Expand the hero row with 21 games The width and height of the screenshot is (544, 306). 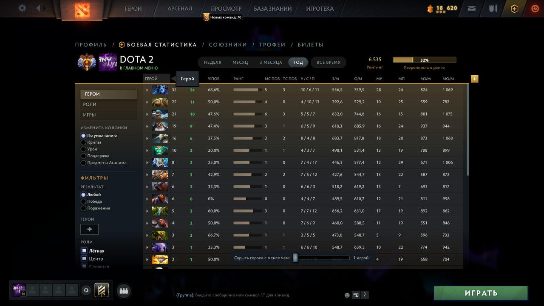click(147, 114)
